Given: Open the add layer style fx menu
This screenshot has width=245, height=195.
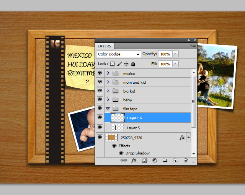Looking at the screenshot, I should pyautogui.click(x=134, y=161).
